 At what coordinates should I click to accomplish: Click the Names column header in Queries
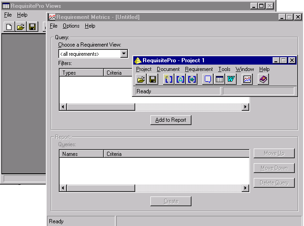[x=81, y=154]
